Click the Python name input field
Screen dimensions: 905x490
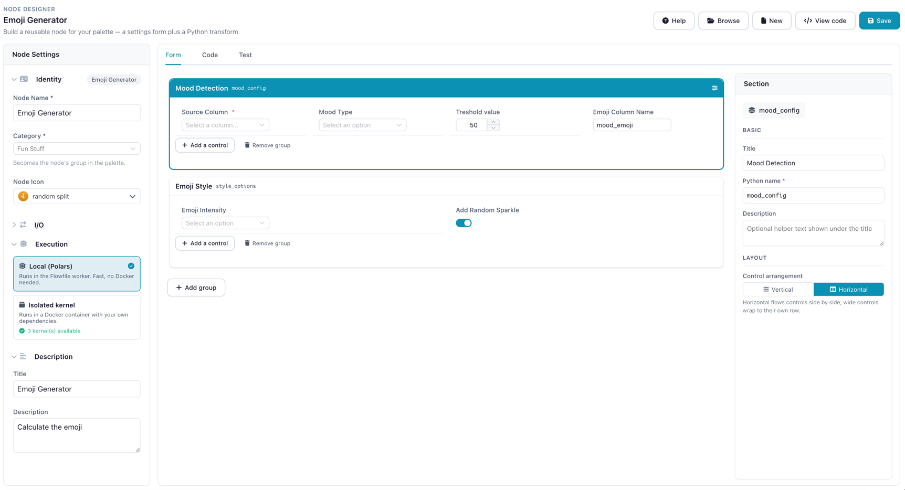coord(813,195)
